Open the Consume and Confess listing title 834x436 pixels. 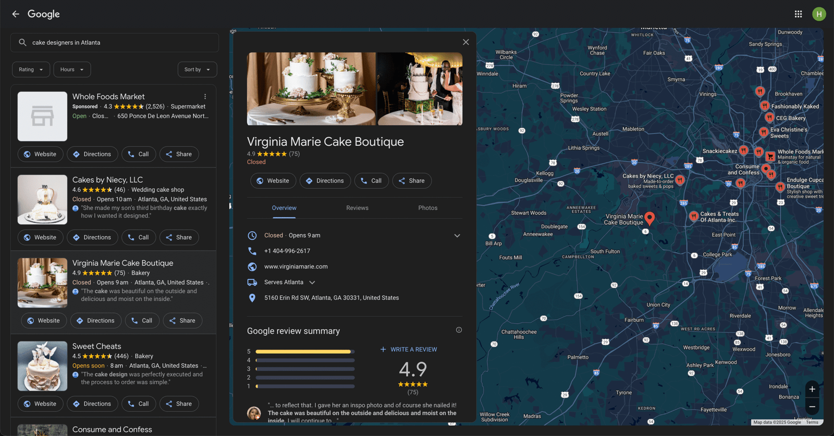[112, 429]
